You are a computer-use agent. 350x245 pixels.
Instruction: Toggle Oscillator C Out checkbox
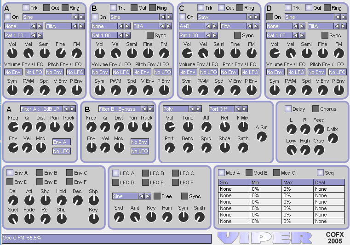tap(221, 8)
